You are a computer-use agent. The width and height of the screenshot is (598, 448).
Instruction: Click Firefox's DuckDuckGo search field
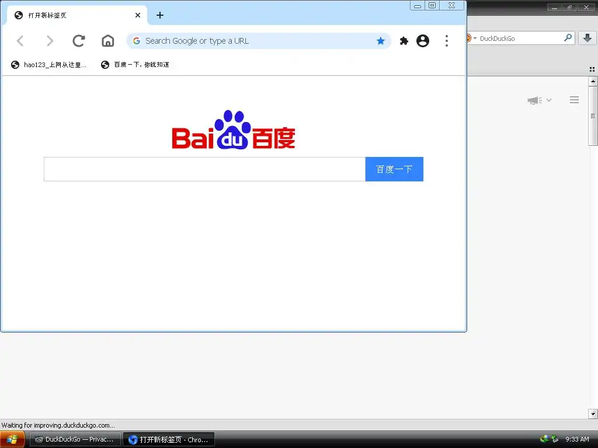(x=520, y=38)
